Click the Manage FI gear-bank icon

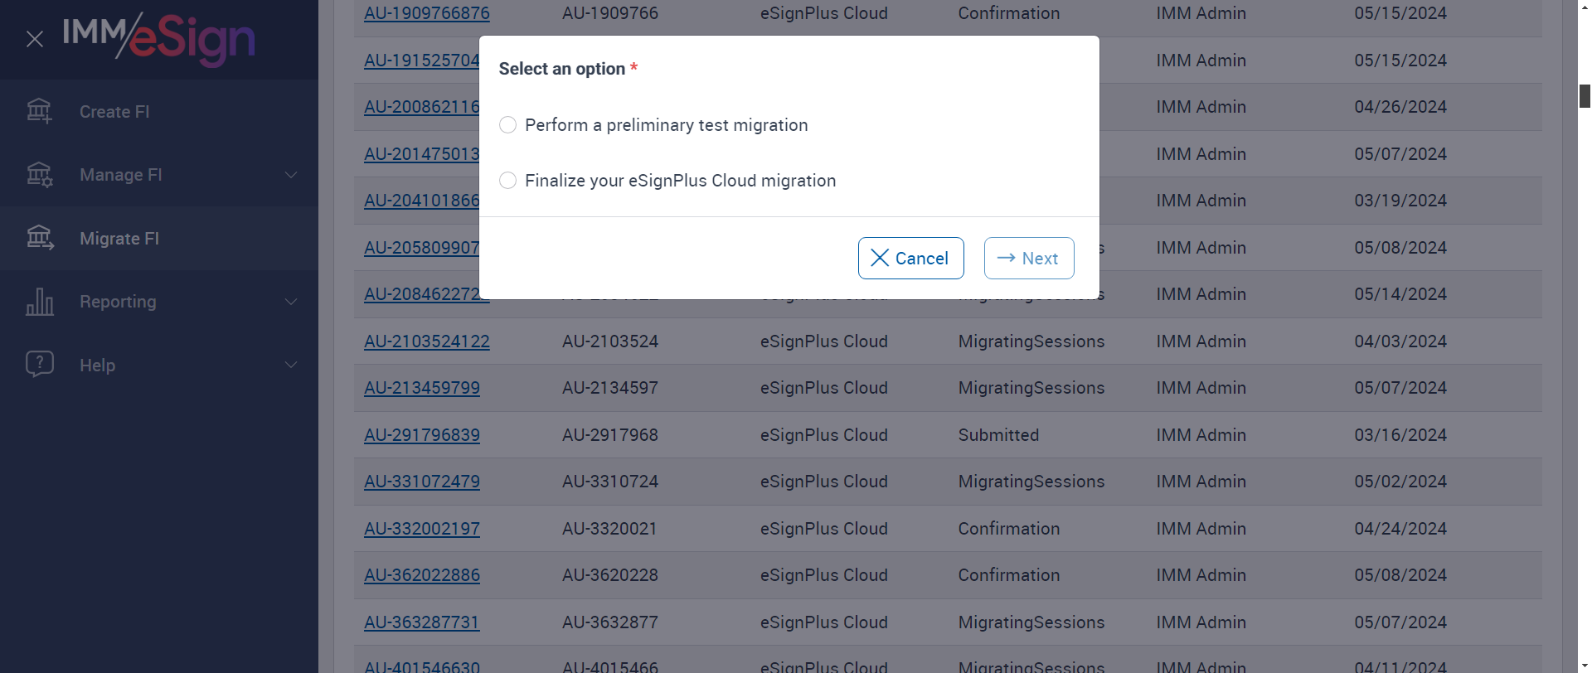click(x=39, y=175)
